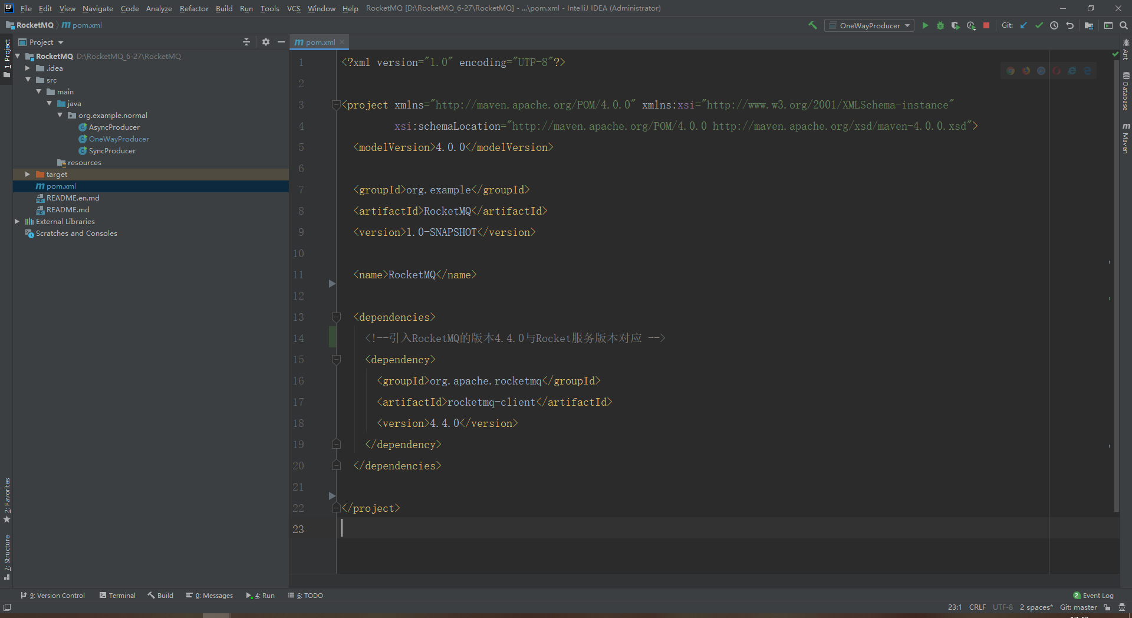Image resolution: width=1132 pixels, height=618 pixels.
Task: Open the Refactor menu
Action: [194, 8]
